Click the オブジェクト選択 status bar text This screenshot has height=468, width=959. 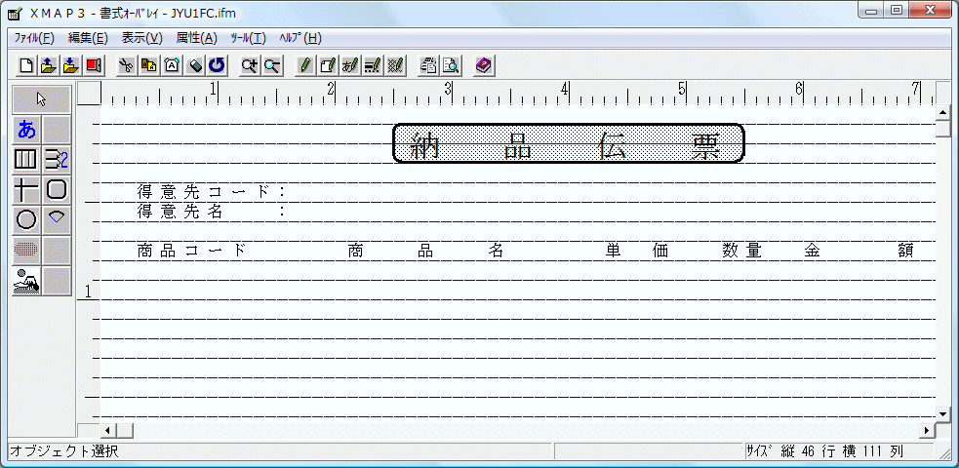coord(63,452)
